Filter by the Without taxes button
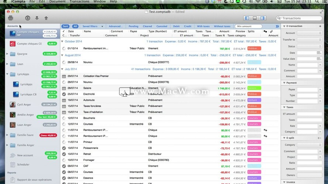 pos(222,26)
